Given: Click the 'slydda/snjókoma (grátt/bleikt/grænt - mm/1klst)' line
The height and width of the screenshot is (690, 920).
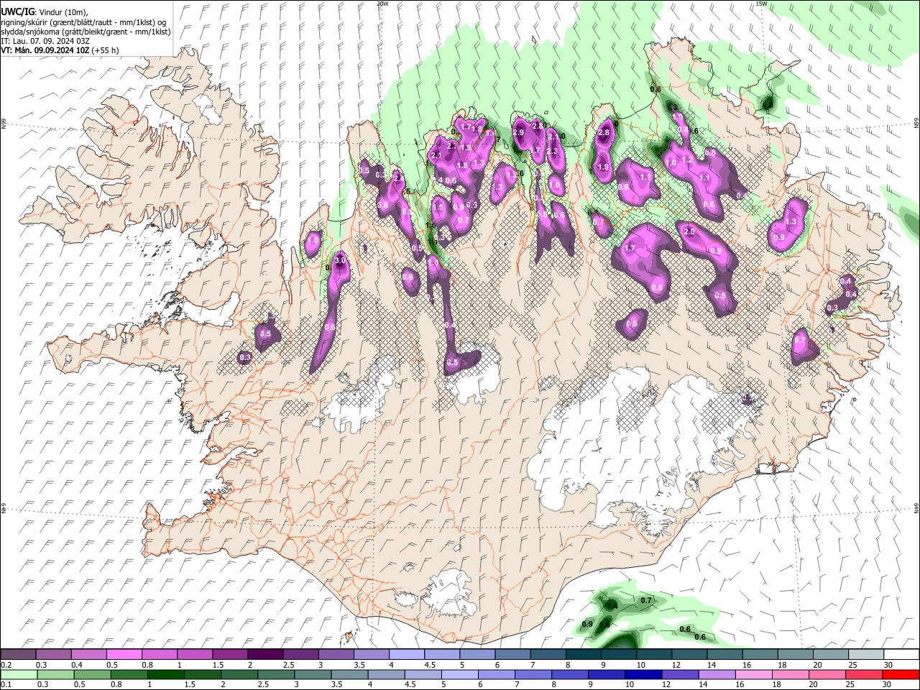Looking at the screenshot, I should tap(86, 32).
